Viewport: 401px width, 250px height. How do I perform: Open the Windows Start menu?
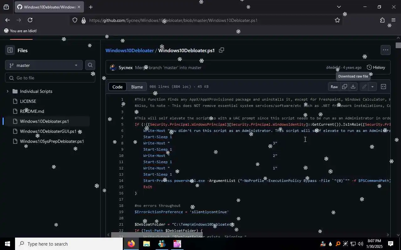8,244
